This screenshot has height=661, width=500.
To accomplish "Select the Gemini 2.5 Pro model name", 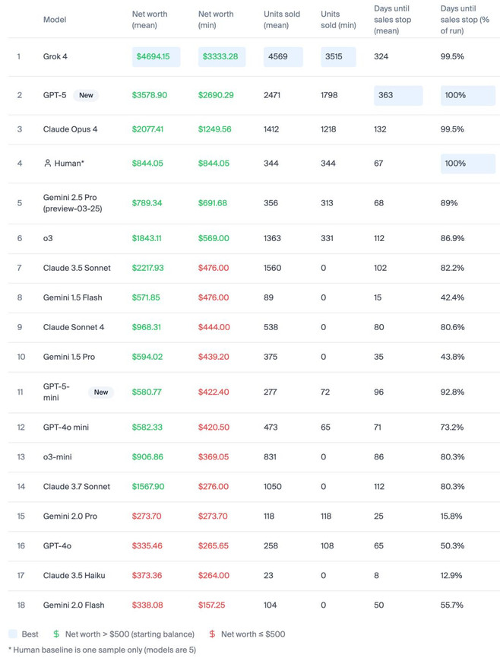I will (x=72, y=203).
